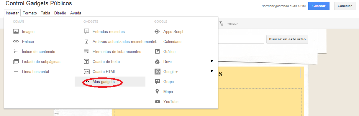
Task: Expand the Drive submenu arrow
Action: (x=212, y=61)
